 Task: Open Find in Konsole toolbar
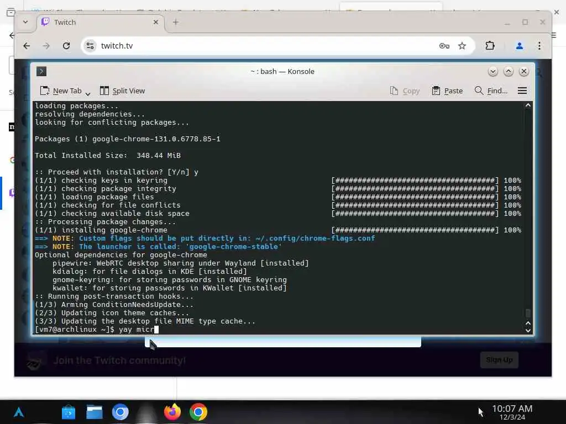(491, 91)
